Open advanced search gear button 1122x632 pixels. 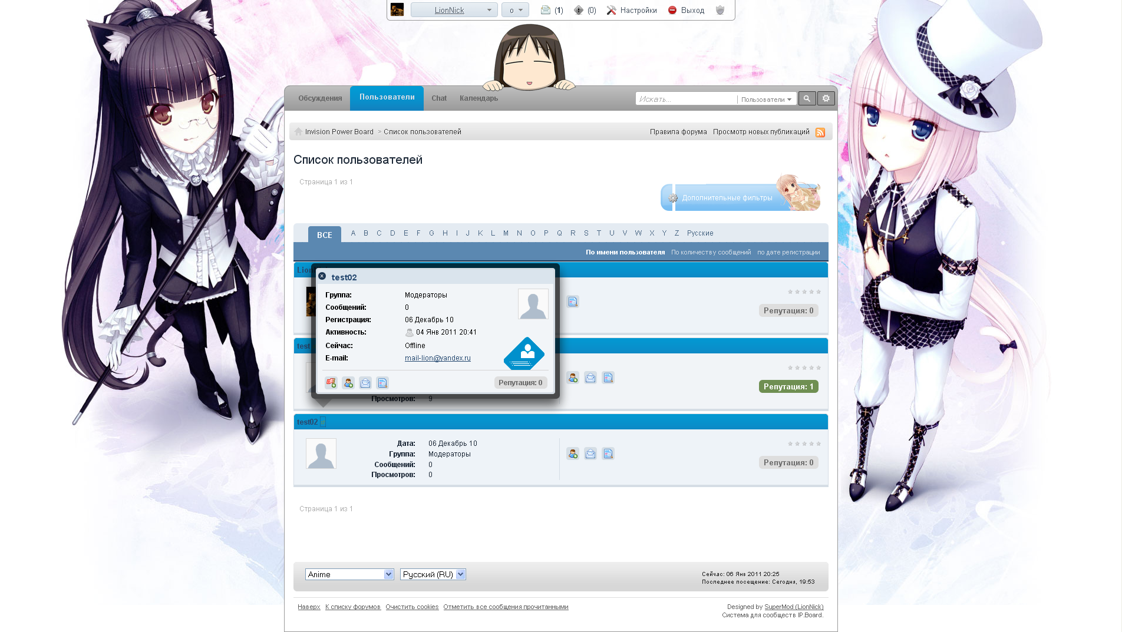click(826, 98)
